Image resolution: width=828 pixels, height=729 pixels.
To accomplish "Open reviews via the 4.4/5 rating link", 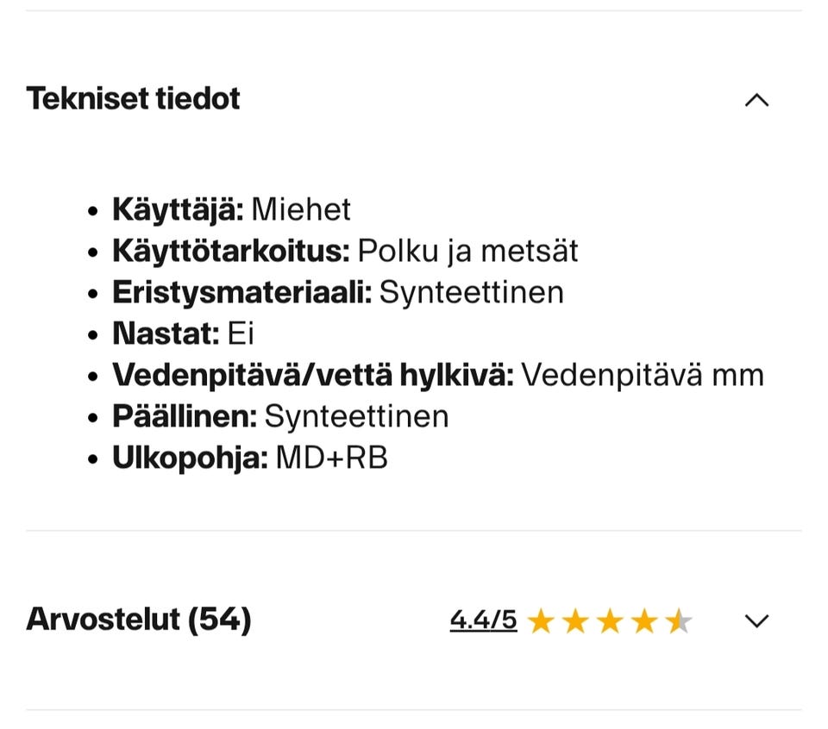I will coord(483,619).
